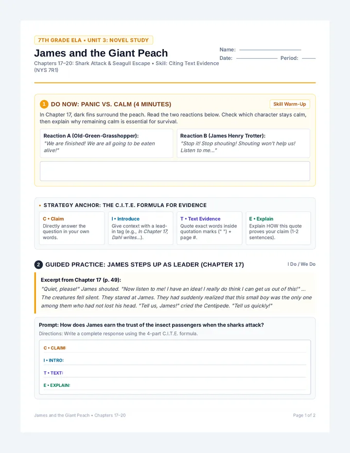The width and height of the screenshot is (350, 453).
Task: Click the C • Claim strategy card
Action: (71, 228)
